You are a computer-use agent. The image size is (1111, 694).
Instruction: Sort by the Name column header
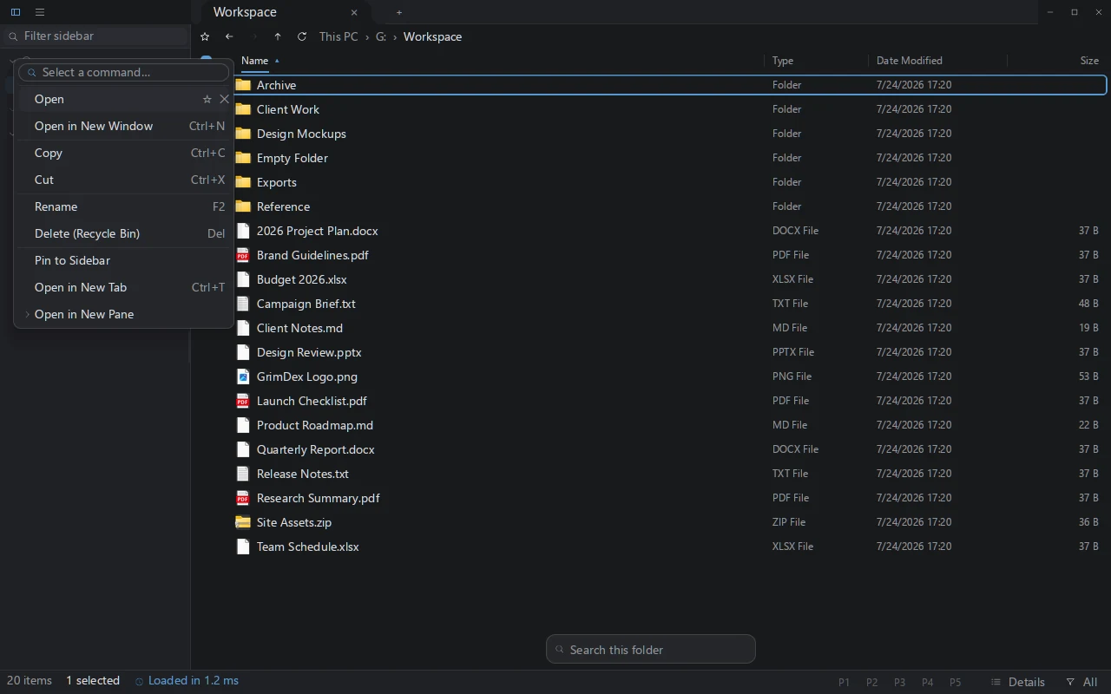pos(254,61)
